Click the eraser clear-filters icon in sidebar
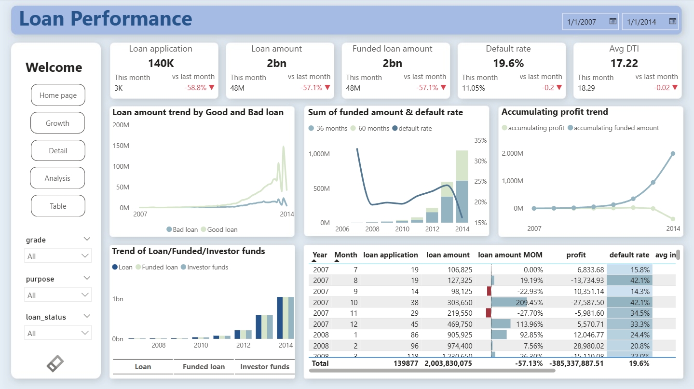 click(55, 363)
